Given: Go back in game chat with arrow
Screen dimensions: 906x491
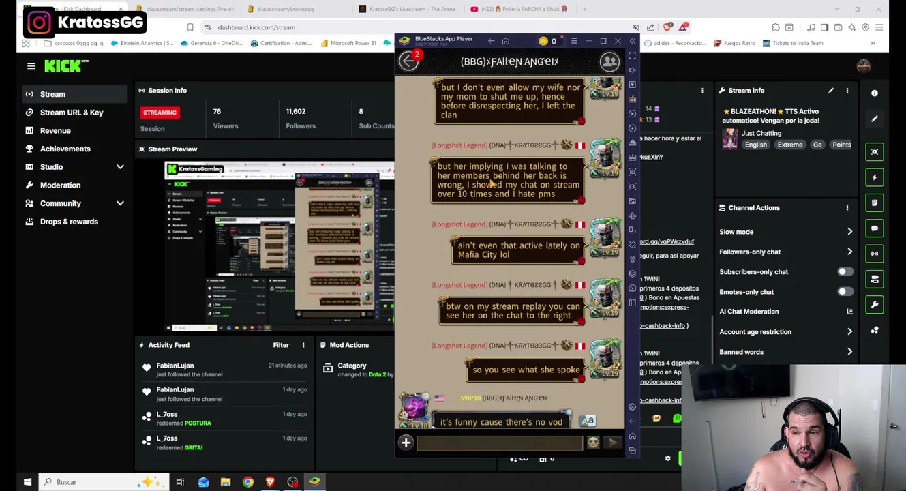Looking at the screenshot, I should point(409,61).
